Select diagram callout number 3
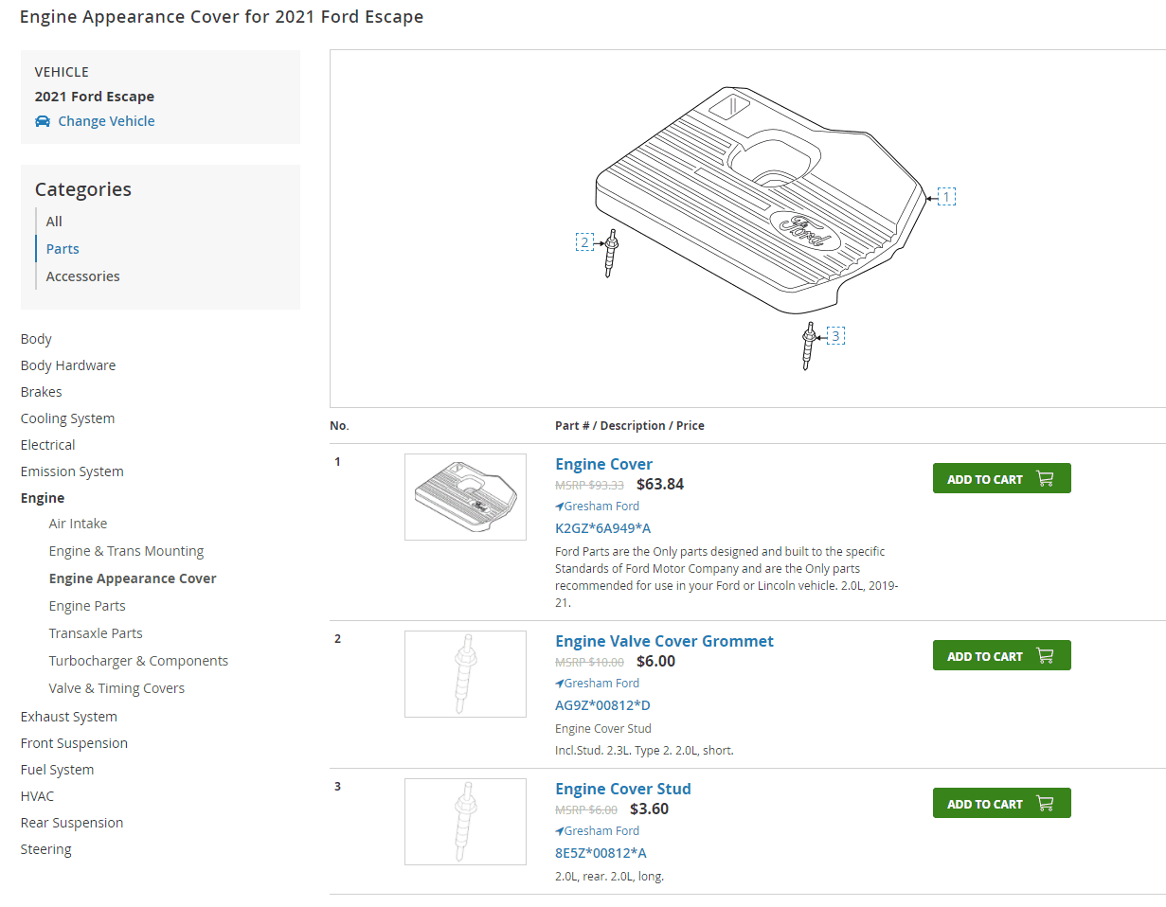This screenshot has height=907, width=1166. click(835, 335)
